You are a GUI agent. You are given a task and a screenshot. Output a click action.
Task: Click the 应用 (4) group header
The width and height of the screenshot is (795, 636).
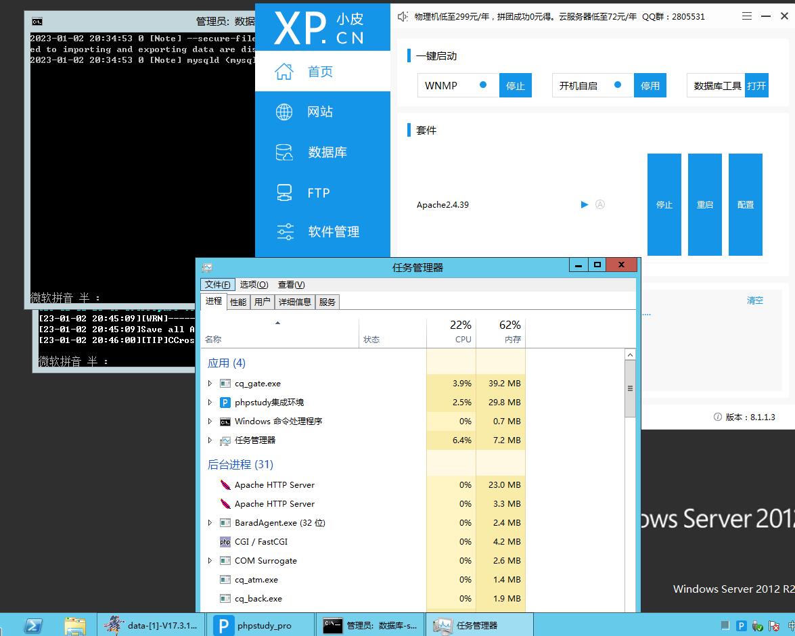[x=227, y=363]
